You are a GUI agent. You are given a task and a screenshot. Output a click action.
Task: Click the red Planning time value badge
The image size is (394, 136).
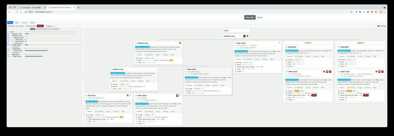click(x=40, y=26)
